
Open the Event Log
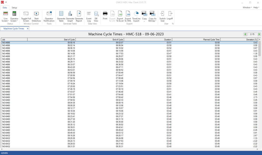pyautogui.click(x=89, y=17)
